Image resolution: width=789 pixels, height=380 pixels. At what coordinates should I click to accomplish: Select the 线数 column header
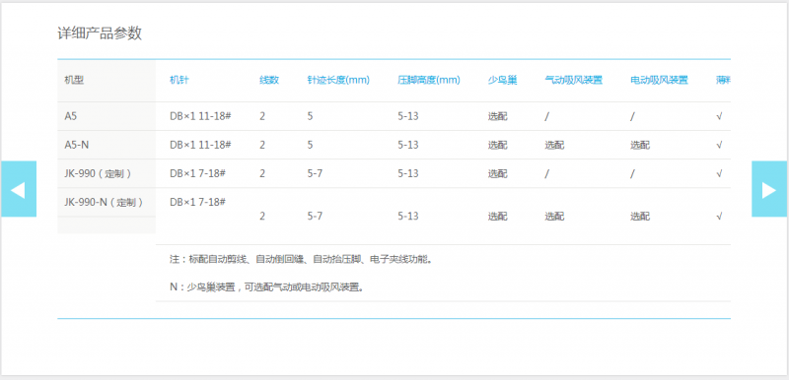coord(269,81)
